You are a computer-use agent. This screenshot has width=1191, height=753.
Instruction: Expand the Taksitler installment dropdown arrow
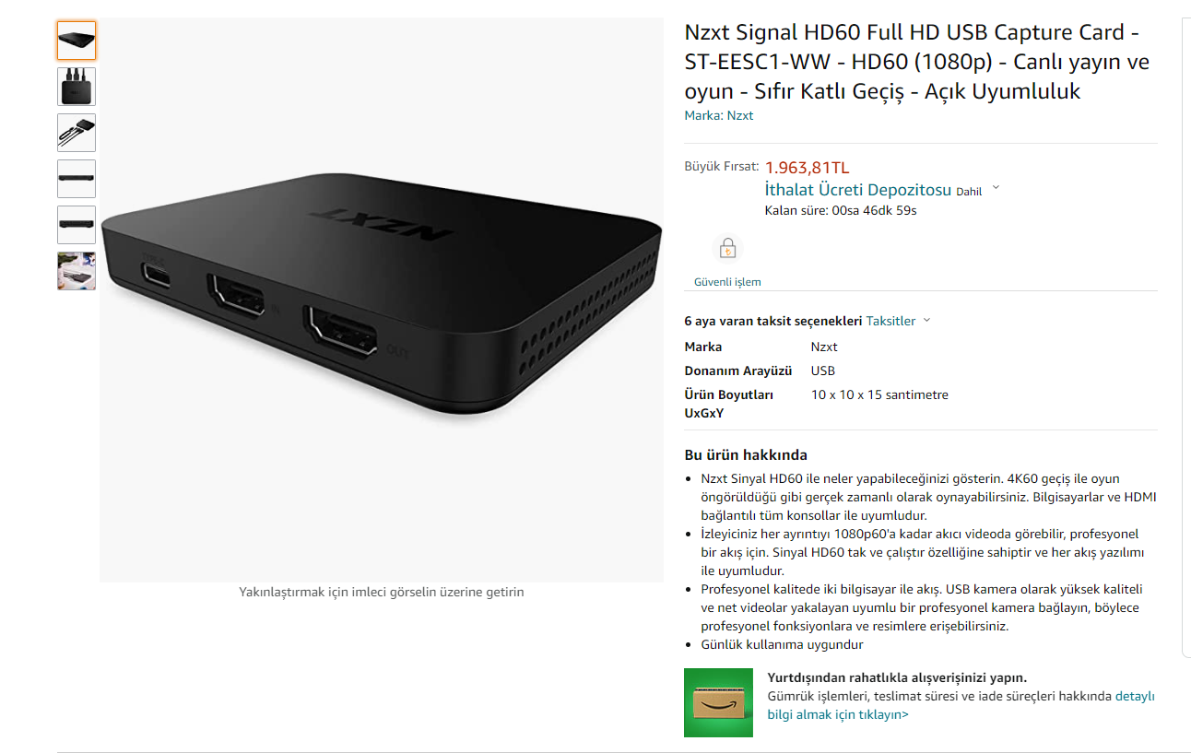click(926, 321)
